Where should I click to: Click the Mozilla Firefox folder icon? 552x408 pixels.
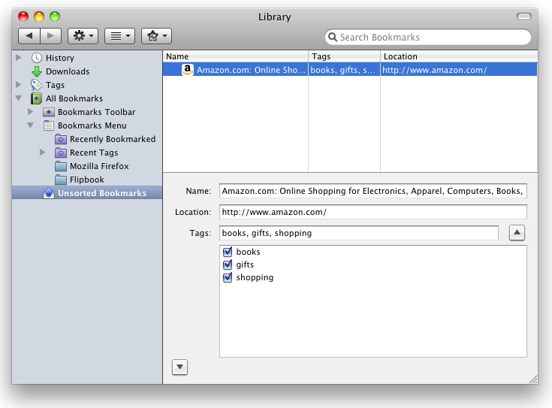point(61,166)
